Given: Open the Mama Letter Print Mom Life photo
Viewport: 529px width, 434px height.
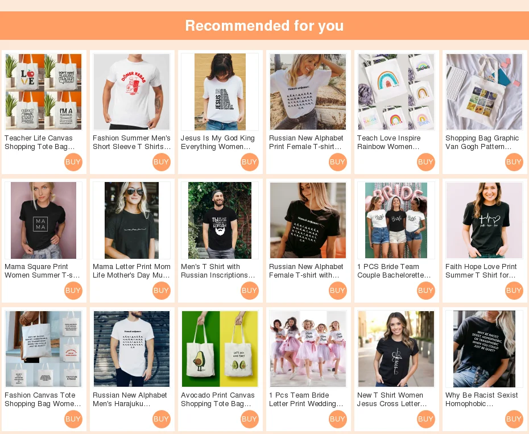Looking at the screenshot, I should [131, 220].
